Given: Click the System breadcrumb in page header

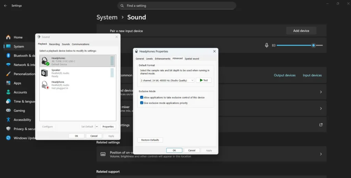Looking at the screenshot, I should point(107,17).
